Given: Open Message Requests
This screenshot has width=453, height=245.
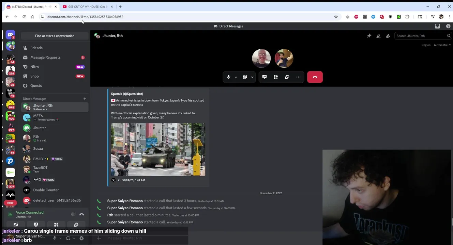Looking at the screenshot, I should point(55,58).
